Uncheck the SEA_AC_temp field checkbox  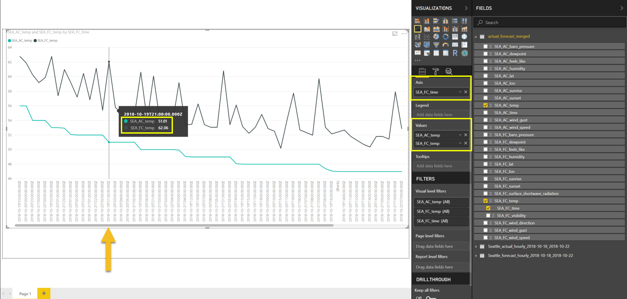point(485,105)
